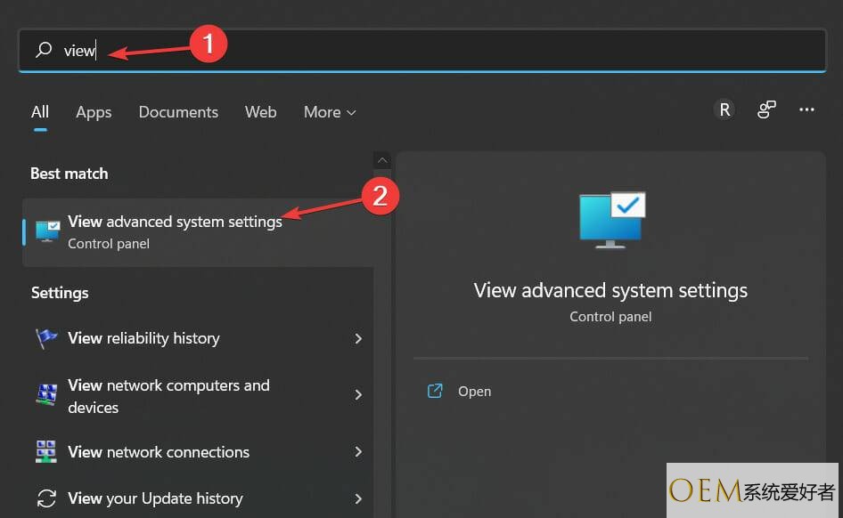
Task: Click the search magnifier icon
Action: pos(43,51)
